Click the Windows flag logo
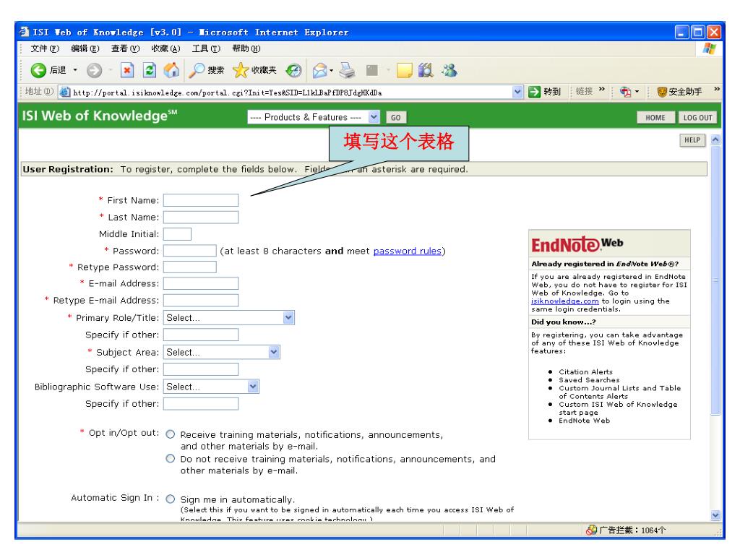 pyautogui.click(x=709, y=48)
